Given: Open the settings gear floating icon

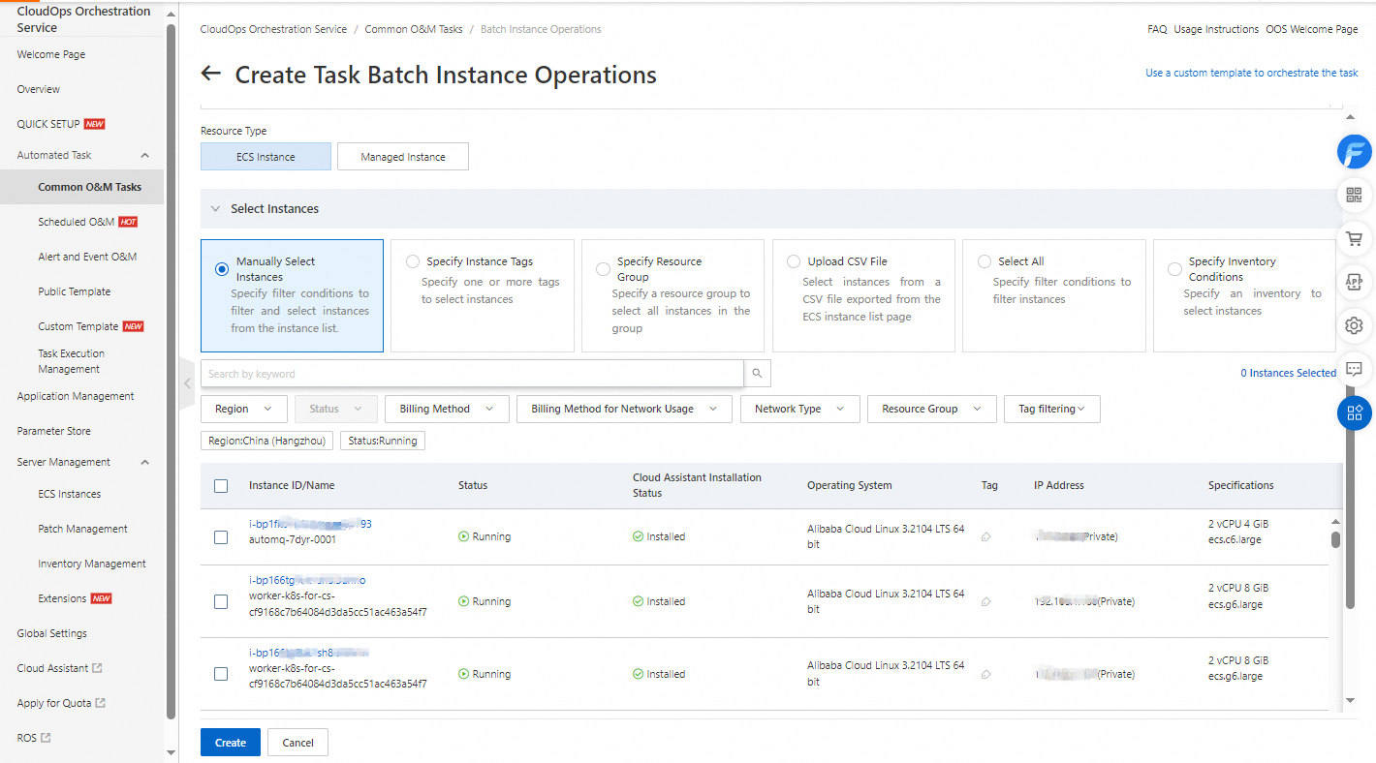Looking at the screenshot, I should tap(1354, 325).
